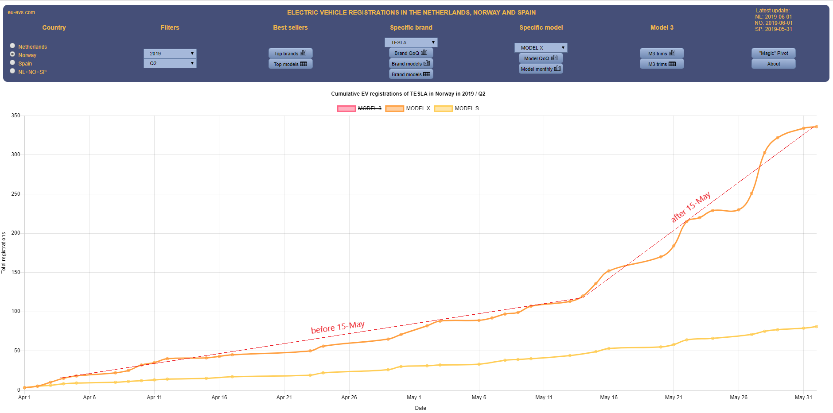Toggle the MODEL S legend swatch
The image size is (833, 413).
point(444,108)
